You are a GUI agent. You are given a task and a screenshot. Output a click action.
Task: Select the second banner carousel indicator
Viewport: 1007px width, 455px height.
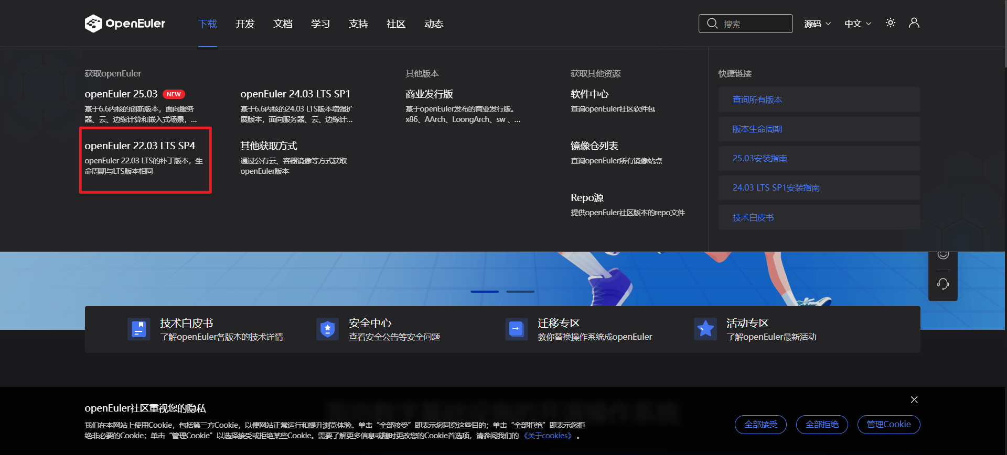click(520, 291)
